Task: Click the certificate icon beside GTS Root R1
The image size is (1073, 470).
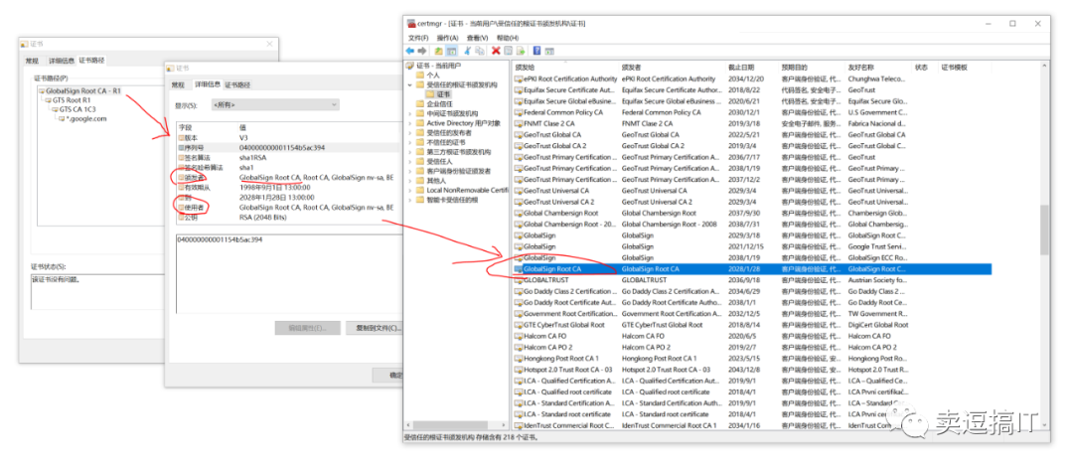Action: pos(49,100)
